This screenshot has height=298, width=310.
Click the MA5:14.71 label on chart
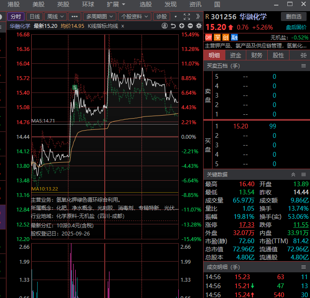tap(43, 121)
